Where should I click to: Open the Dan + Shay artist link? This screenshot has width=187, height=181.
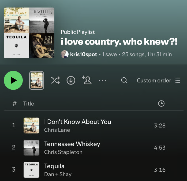58,174
